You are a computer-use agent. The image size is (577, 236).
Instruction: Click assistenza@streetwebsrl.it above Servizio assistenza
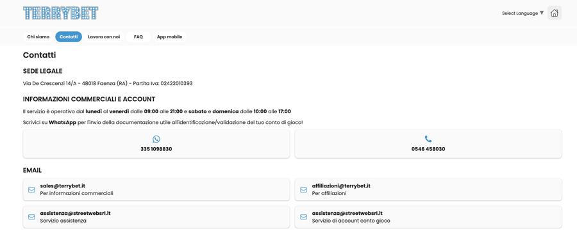pyautogui.click(x=76, y=213)
